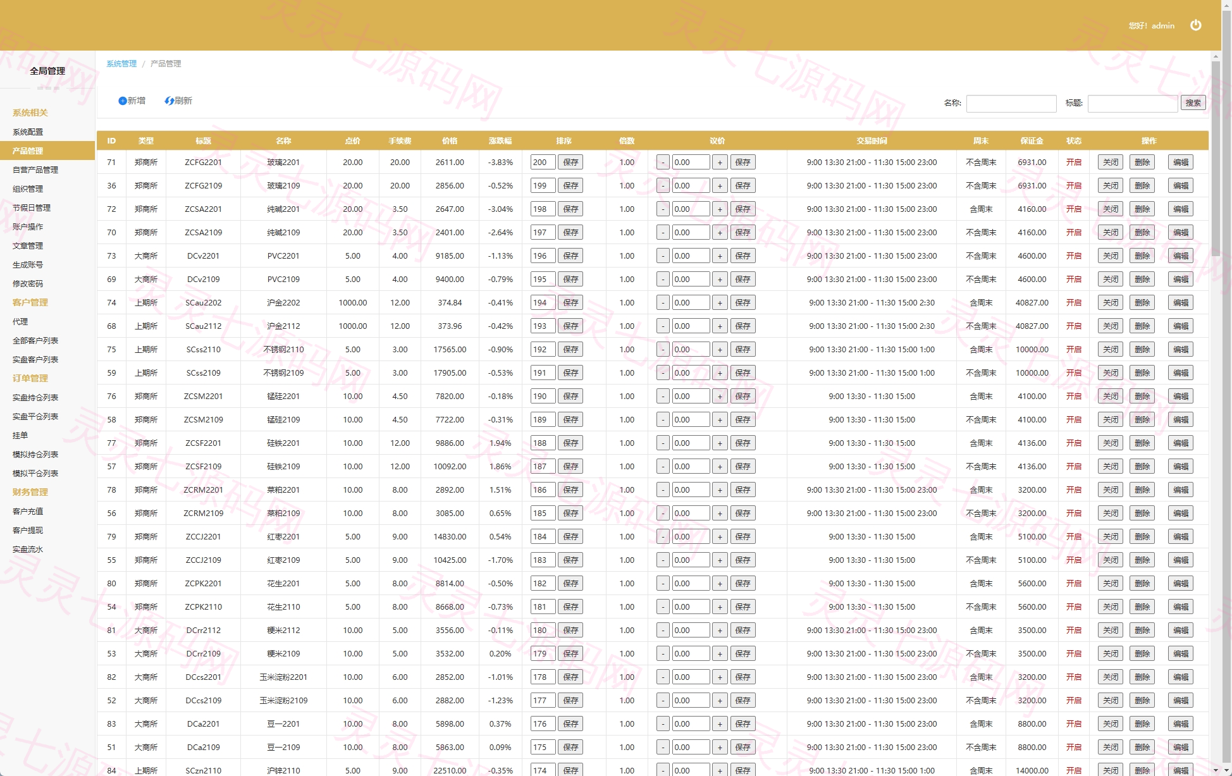Save 议价 value for 不锈钢2110 row
Image resolution: width=1232 pixels, height=776 pixels.
743,350
